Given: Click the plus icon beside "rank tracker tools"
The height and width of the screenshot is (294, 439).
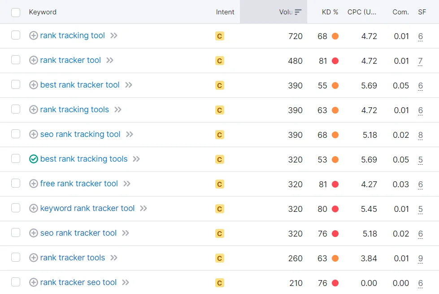Looking at the screenshot, I should tap(33, 258).
